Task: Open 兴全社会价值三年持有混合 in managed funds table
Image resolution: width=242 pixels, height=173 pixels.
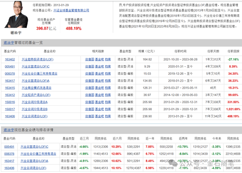Action: [40, 74]
